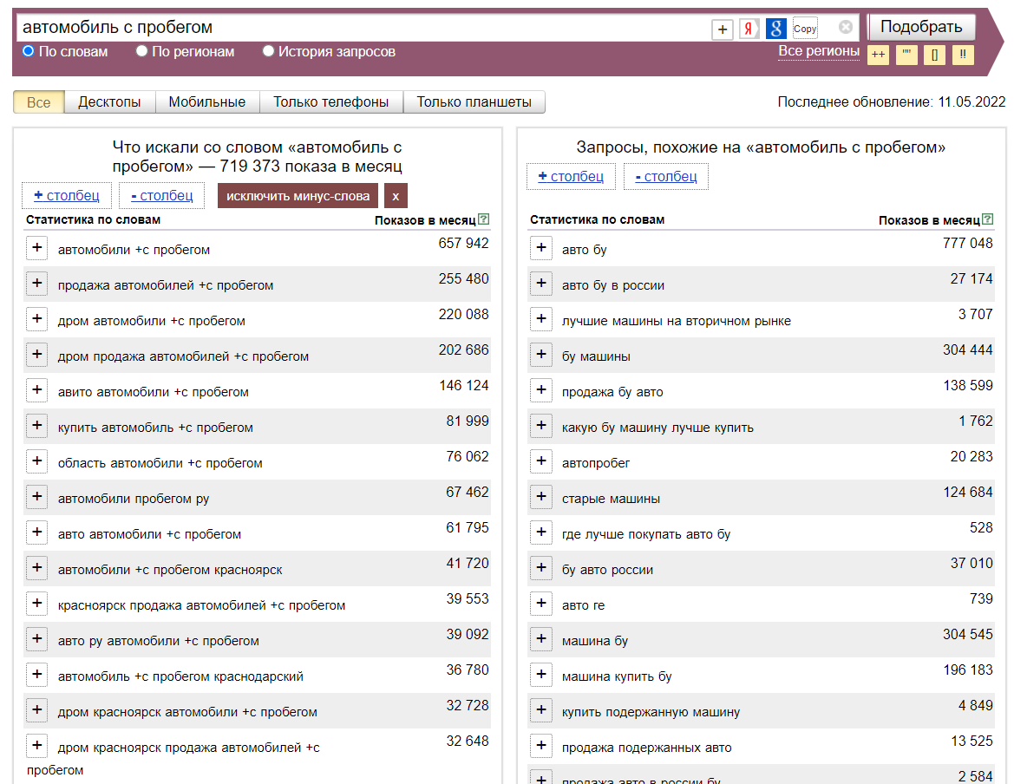
Task: Select the "История запросов" radio button
Action: [x=269, y=51]
